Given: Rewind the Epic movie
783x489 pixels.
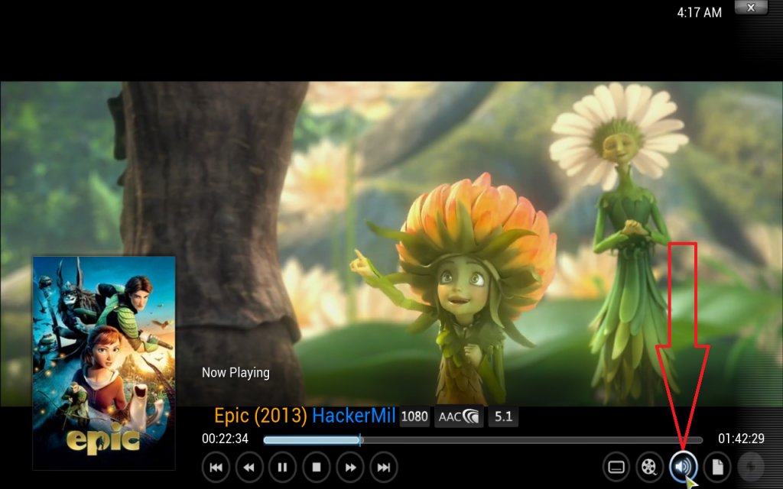Looking at the screenshot, I should (x=249, y=468).
